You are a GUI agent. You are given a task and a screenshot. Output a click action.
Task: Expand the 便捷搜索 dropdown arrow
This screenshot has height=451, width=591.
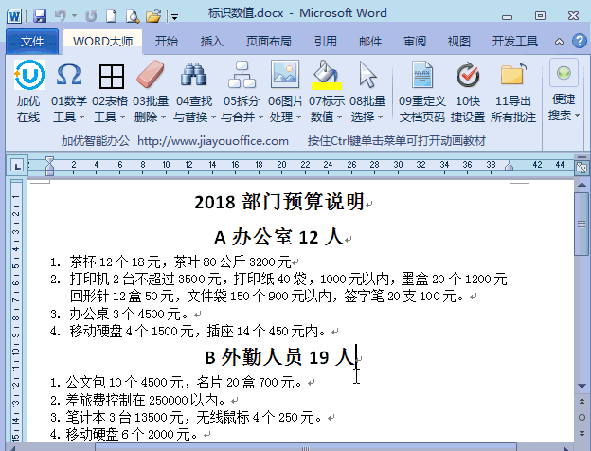coord(578,116)
